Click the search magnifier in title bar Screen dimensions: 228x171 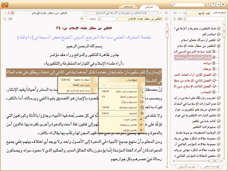click(173, 5)
